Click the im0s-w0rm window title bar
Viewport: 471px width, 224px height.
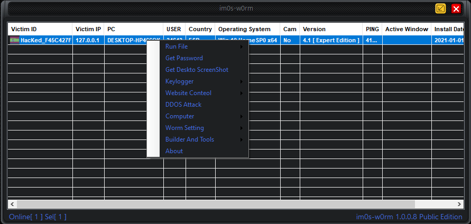point(236,8)
